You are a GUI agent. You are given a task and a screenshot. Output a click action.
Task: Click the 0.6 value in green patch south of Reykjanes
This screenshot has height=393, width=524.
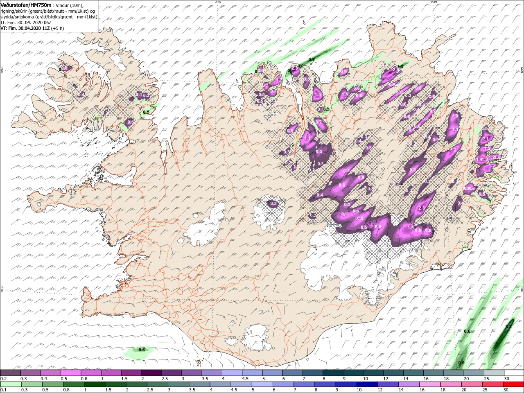(142, 350)
